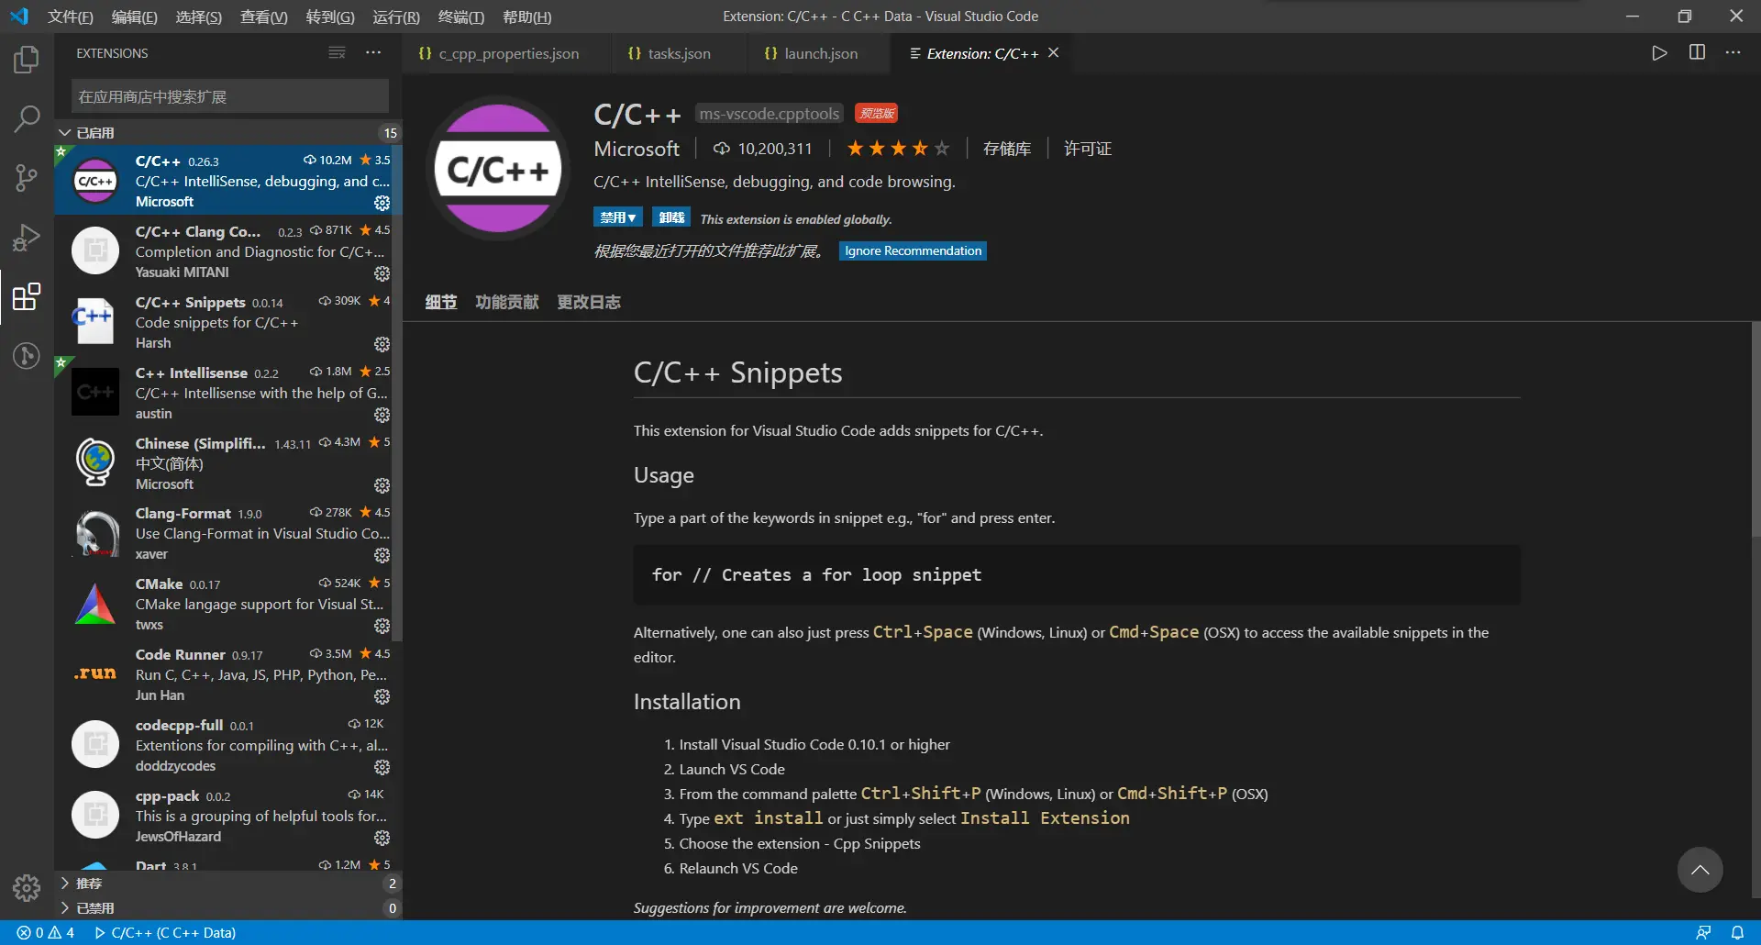
Task: Open manage gear for C/C++ Snippets
Action: click(382, 344)
